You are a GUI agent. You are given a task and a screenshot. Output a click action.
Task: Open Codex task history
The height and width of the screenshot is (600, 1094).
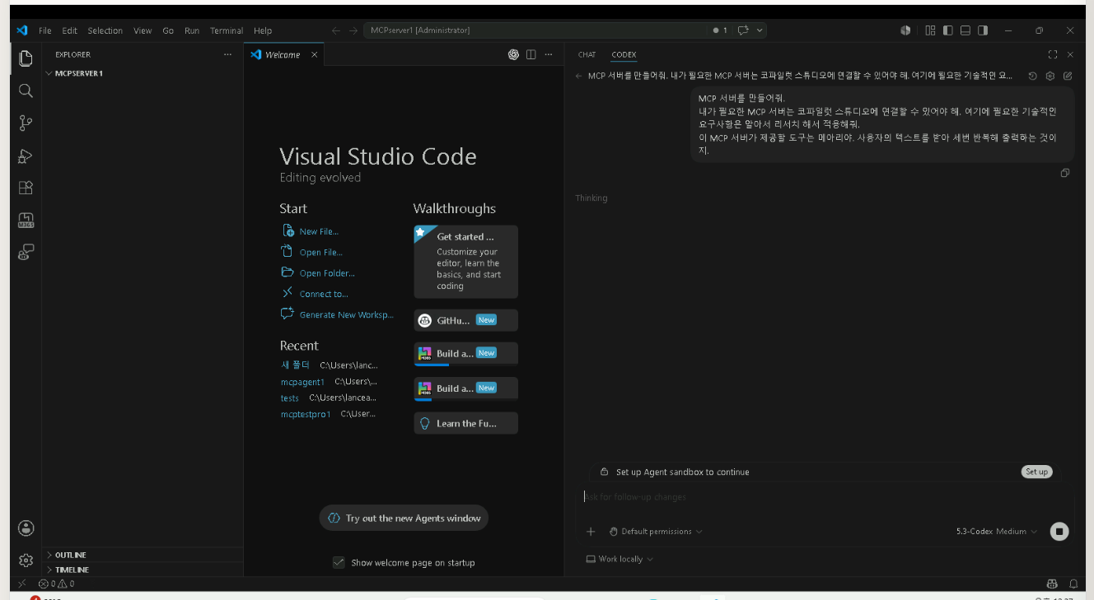pos(1033,76)
